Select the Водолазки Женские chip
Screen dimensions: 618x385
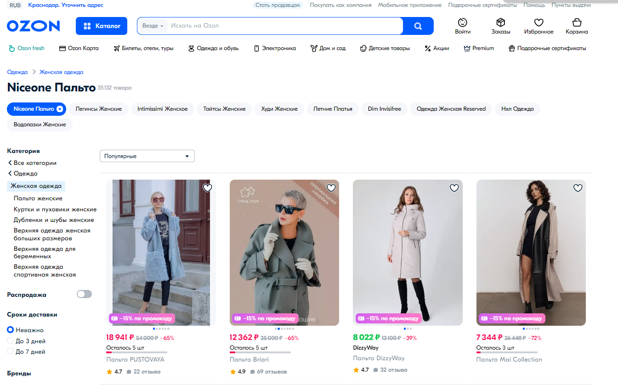point(40,125)
